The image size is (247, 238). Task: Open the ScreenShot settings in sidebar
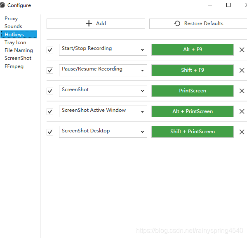18,58
